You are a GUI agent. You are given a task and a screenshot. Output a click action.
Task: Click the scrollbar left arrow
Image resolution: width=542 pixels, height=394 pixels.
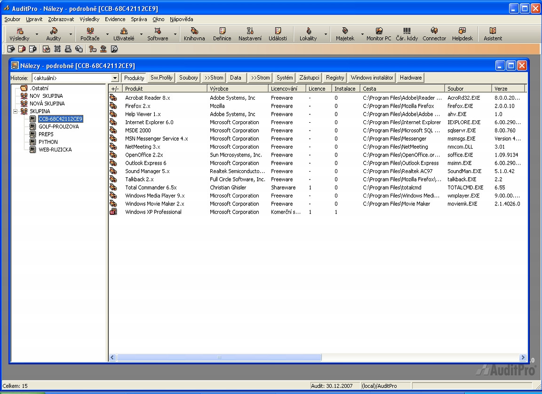pyautogui.click(x=112, y=357)
